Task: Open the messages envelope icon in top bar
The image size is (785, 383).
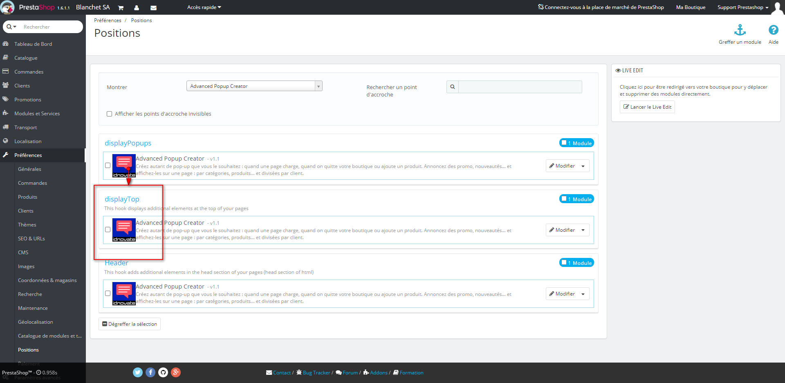Action: (153, 8)
